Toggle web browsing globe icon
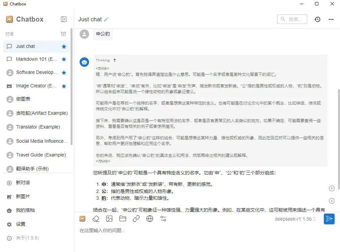This screenshot has width=340, height=252. click(150, 219)
